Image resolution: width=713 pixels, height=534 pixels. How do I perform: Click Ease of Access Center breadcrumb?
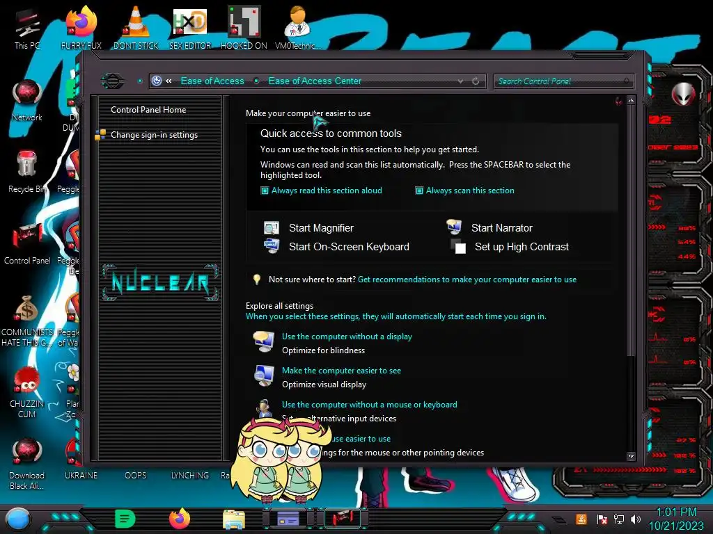pos(315,81)
